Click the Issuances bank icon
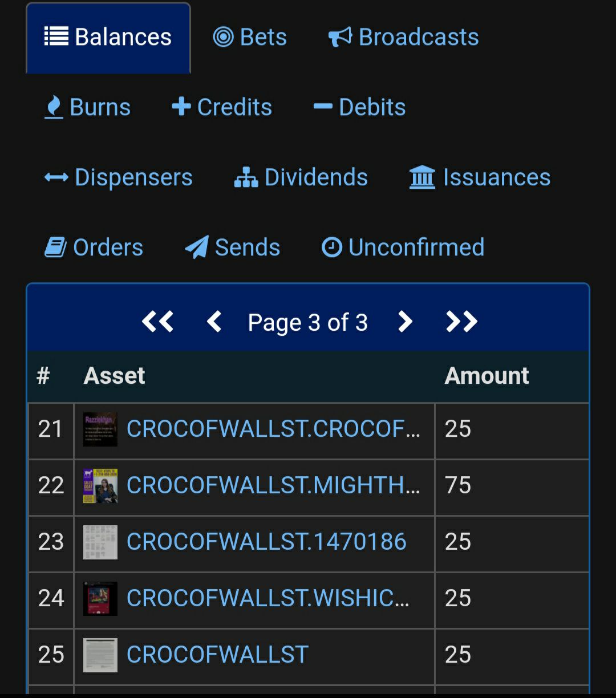Screen dimensions: 616x698 coord(422,178)
